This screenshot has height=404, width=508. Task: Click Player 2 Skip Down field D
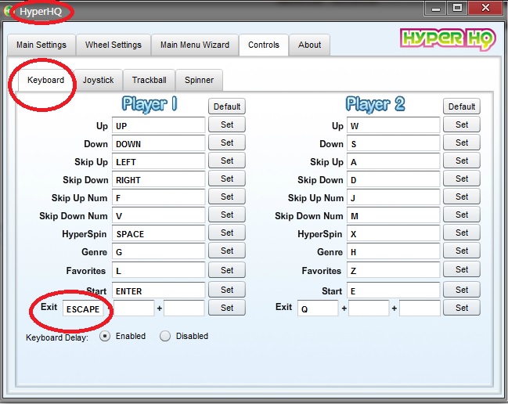coord(393,179)
